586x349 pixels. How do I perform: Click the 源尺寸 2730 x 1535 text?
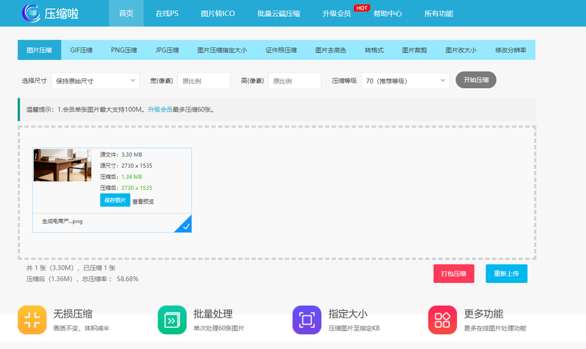[126, 166]
